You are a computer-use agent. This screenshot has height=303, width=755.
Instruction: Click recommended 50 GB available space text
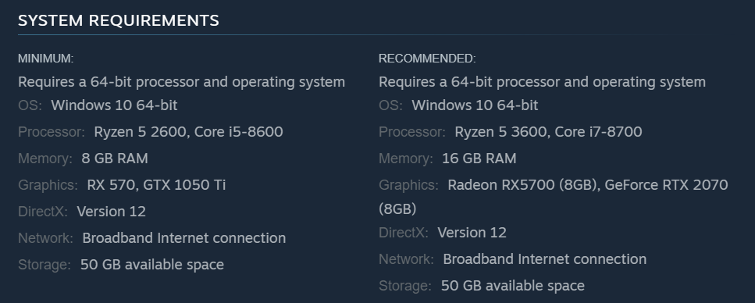pyautogui.click(x=513, y=286)
